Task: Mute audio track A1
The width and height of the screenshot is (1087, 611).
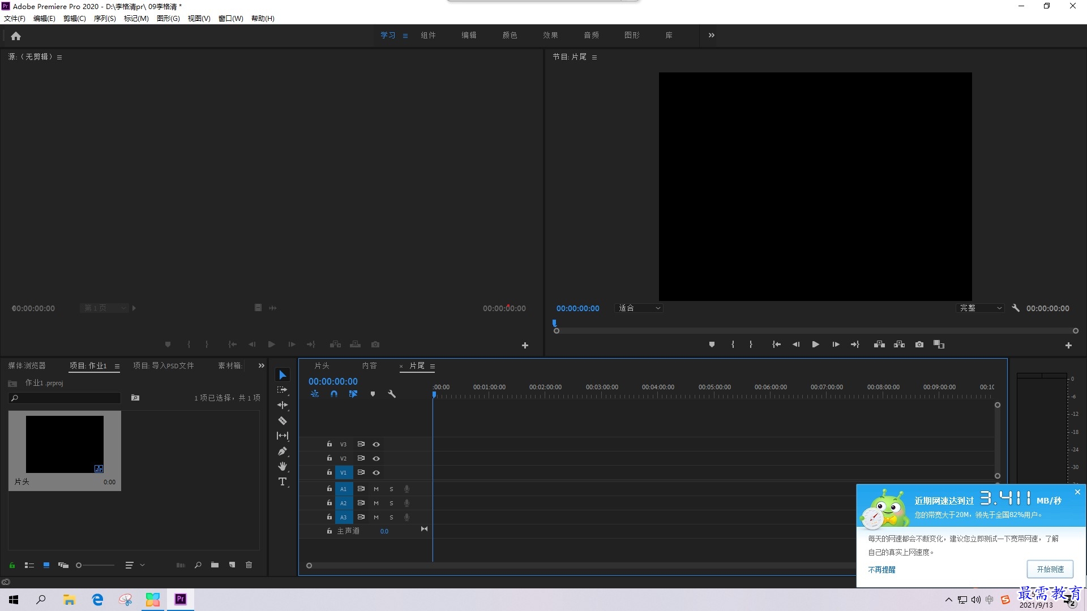Action: pyautogui.click(x=376, y=489)
